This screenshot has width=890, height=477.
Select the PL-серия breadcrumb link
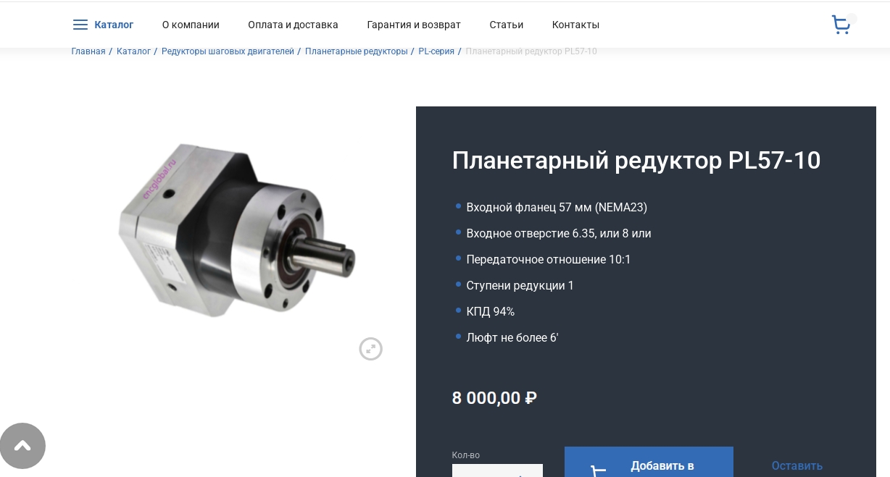[x=436, y=51]
